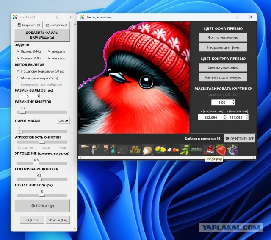The width and height of the screenshot is (271, 240).
Task: Click the Загрузить (l) load button
Action: click(56, 25)
